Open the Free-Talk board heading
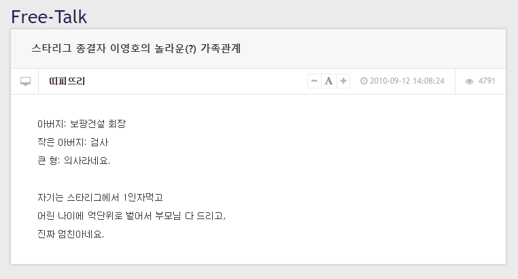The image size is (518, 279). tap(49, 16)
